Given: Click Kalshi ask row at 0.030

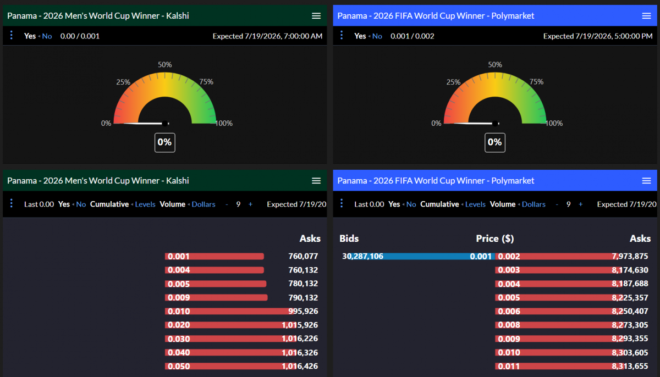Looking at the screenshot, I should [242, 339].
